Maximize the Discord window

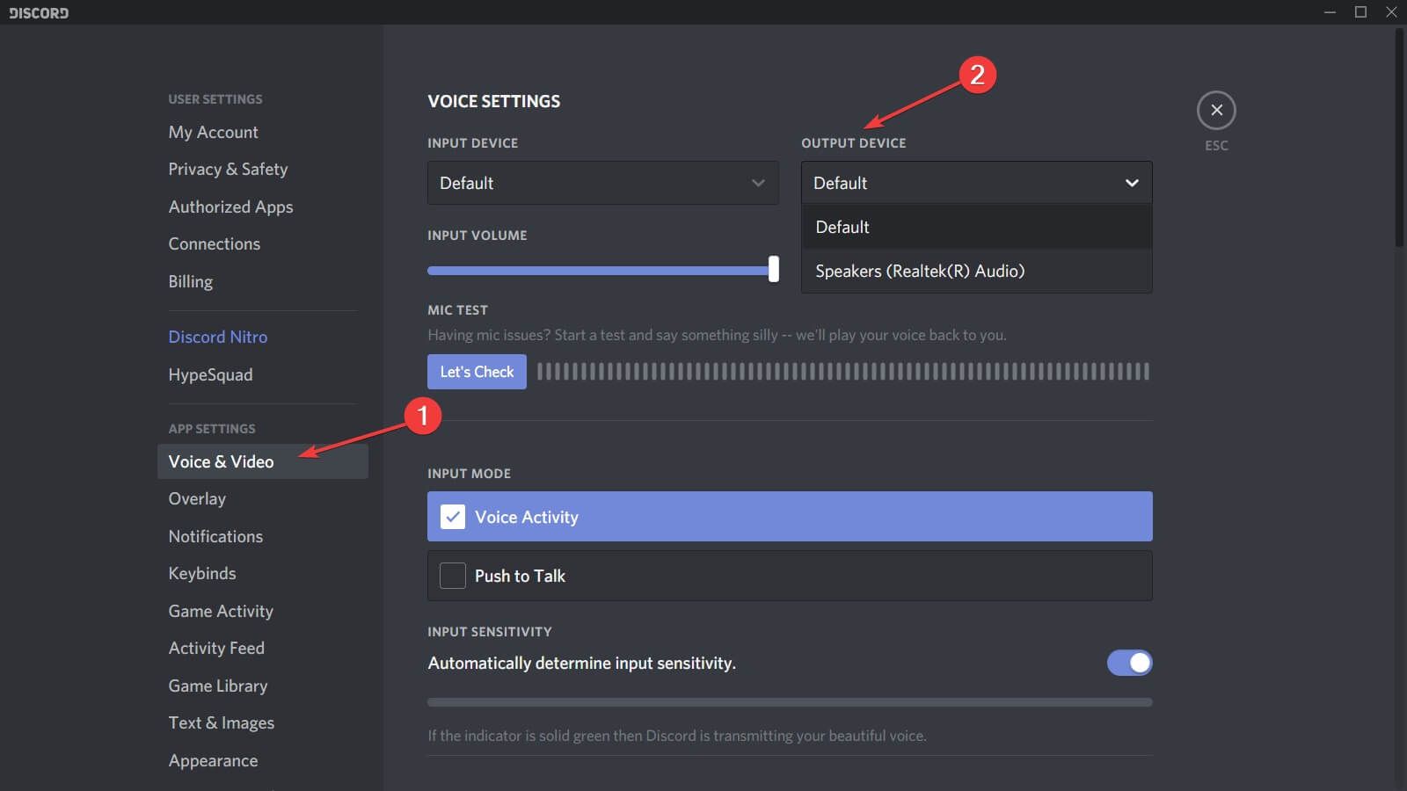point(1360,12)
